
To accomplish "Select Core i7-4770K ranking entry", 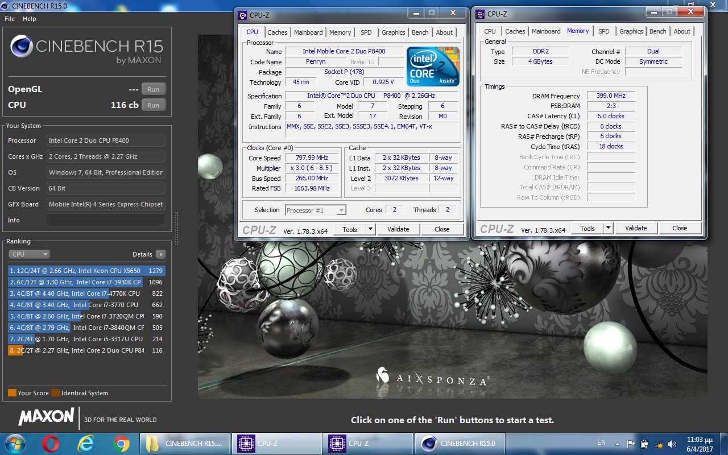I will 86,293.
